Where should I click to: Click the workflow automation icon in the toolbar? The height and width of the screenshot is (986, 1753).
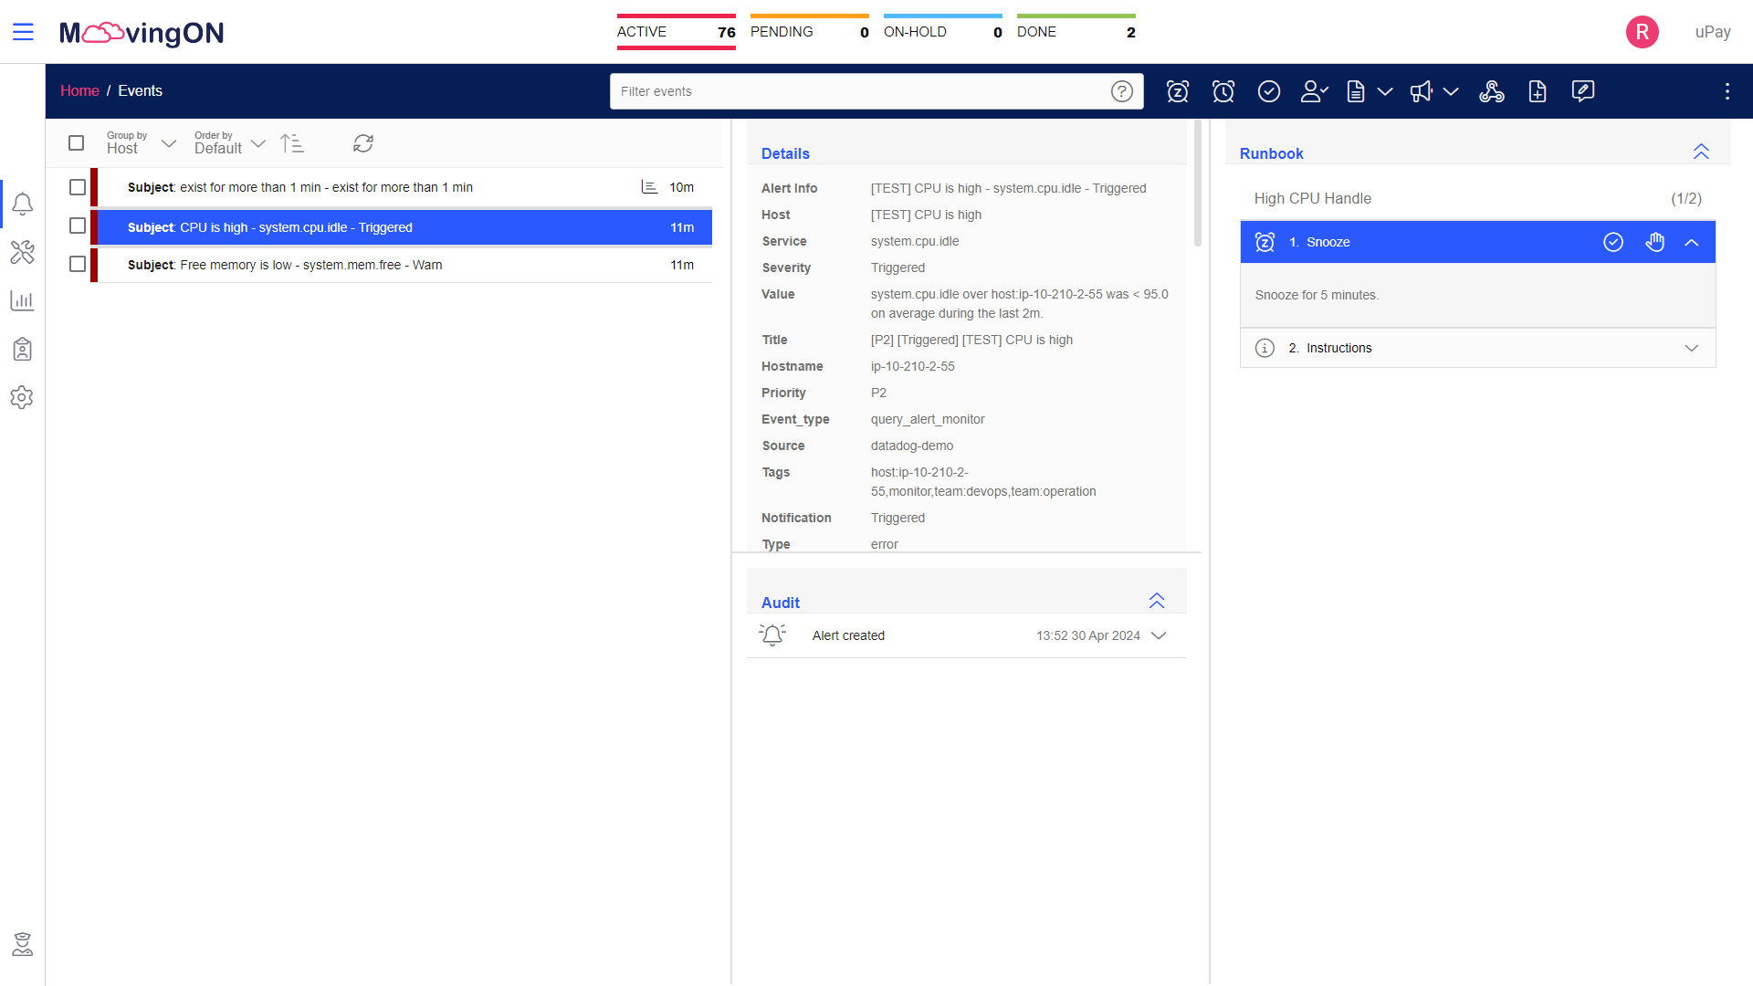click(x=1492, y=91)
